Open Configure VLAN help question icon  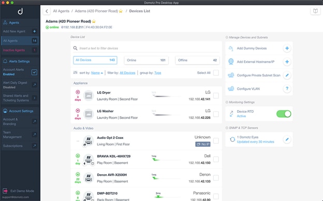click(x=287, y=89)
